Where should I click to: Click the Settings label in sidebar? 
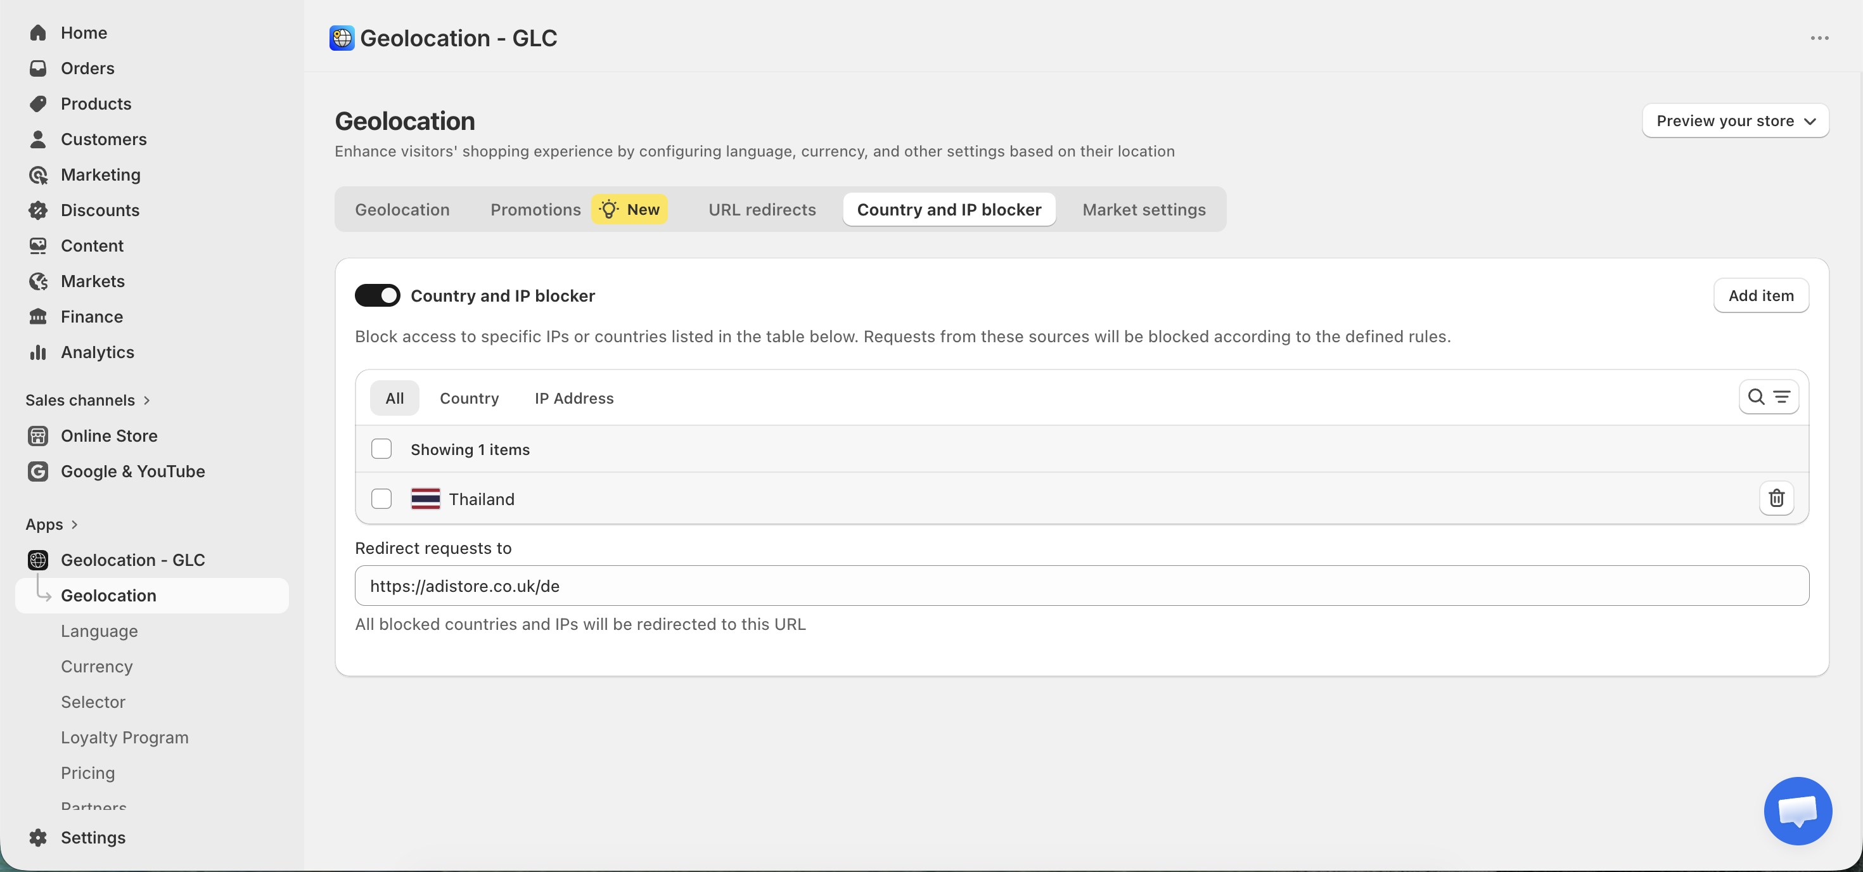point(93,837)
